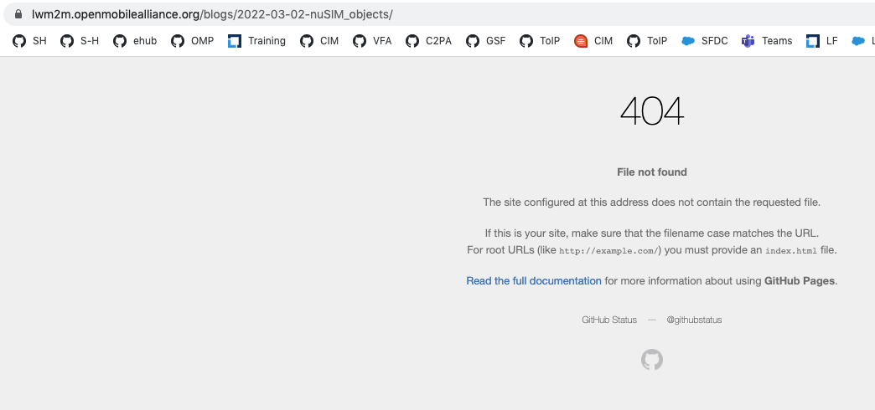Select the URL text in address bar
Image resolution: width=875 pixels, height=410 pixels.
(212, 14)
